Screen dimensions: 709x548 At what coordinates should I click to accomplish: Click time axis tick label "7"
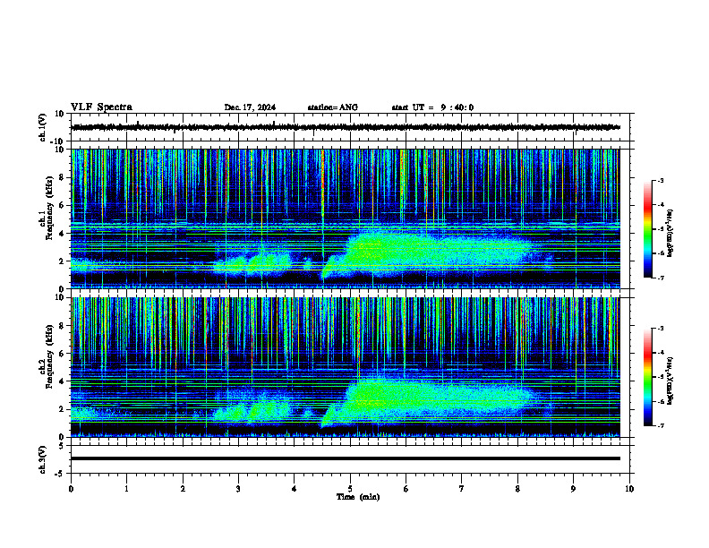pyautogui.click(x=462, y=489)
